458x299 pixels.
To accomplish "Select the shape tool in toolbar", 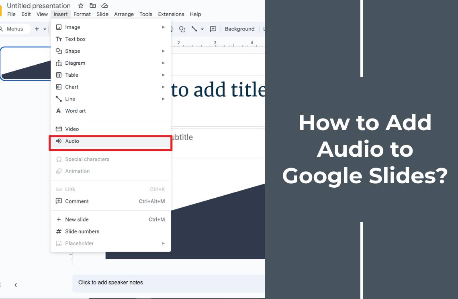I will 182,29.
